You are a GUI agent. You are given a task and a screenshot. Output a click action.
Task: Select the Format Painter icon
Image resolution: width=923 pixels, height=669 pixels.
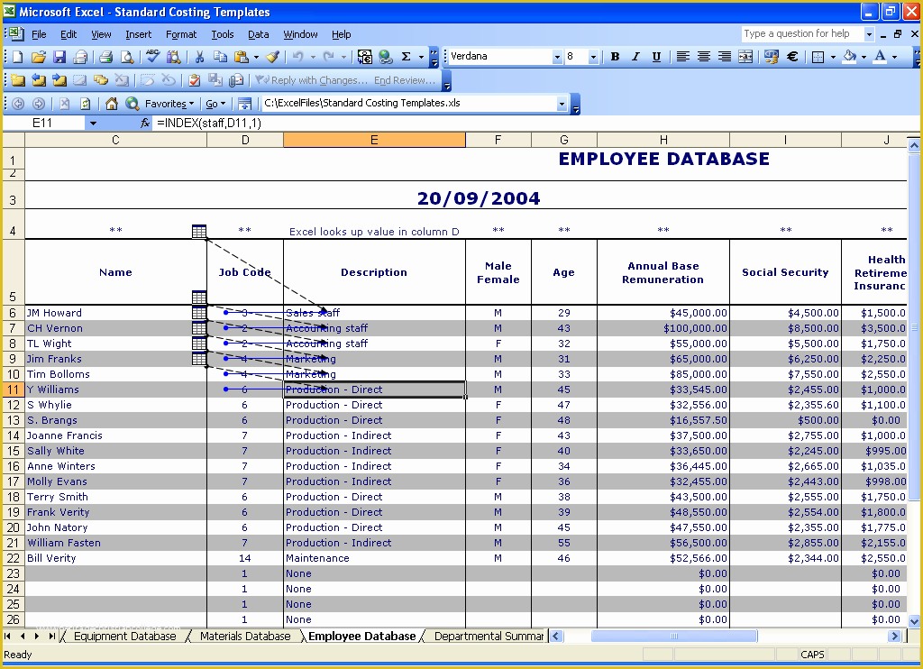[271, 56]
